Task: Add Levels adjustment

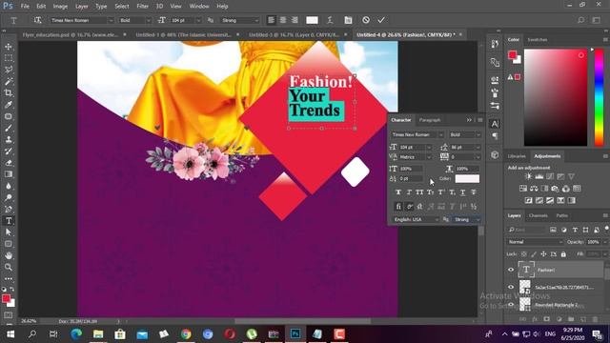Action: click(539, 176)
